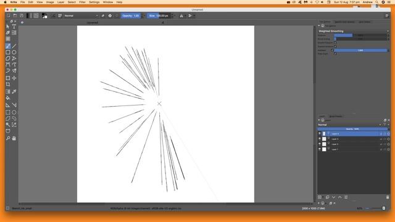Select the Elliptical Selection tool
Viewport: 395px width, 222px height.
14,112
